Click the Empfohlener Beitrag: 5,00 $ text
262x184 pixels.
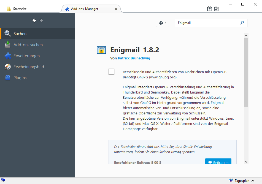(x=137, y=163)
